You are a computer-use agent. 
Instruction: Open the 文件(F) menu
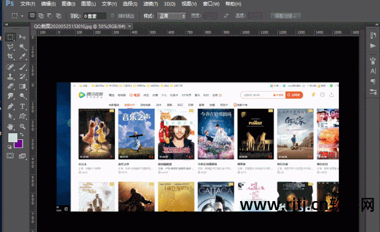[27, 4]
